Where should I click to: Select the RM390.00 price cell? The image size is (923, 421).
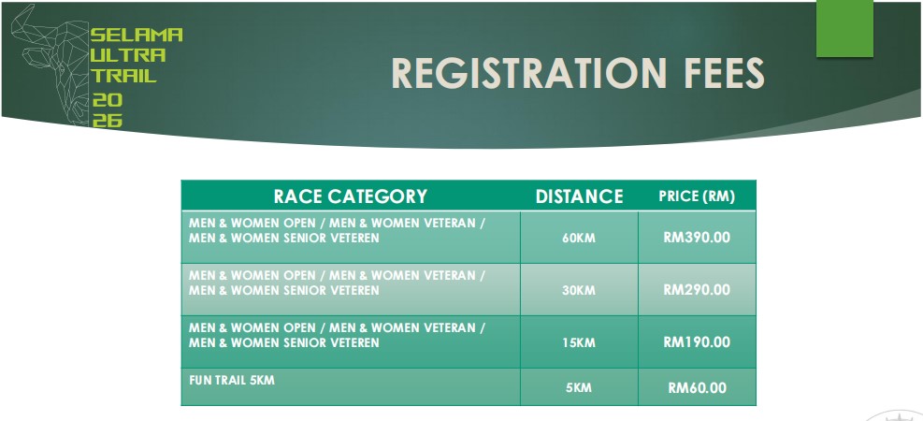click(697, 237)
